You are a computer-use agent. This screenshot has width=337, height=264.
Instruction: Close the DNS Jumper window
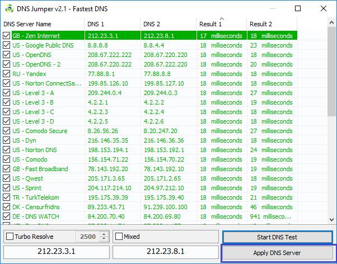pos(324,8)
